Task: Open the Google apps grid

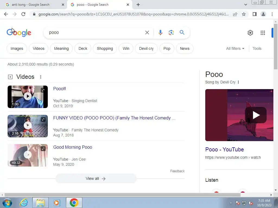Action: [x=263, y=33]
